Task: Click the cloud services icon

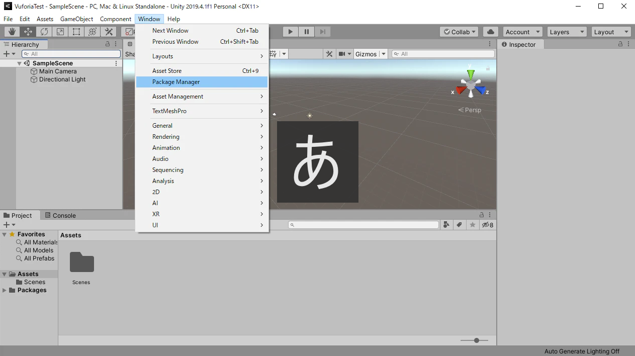Action: point(491,32)
